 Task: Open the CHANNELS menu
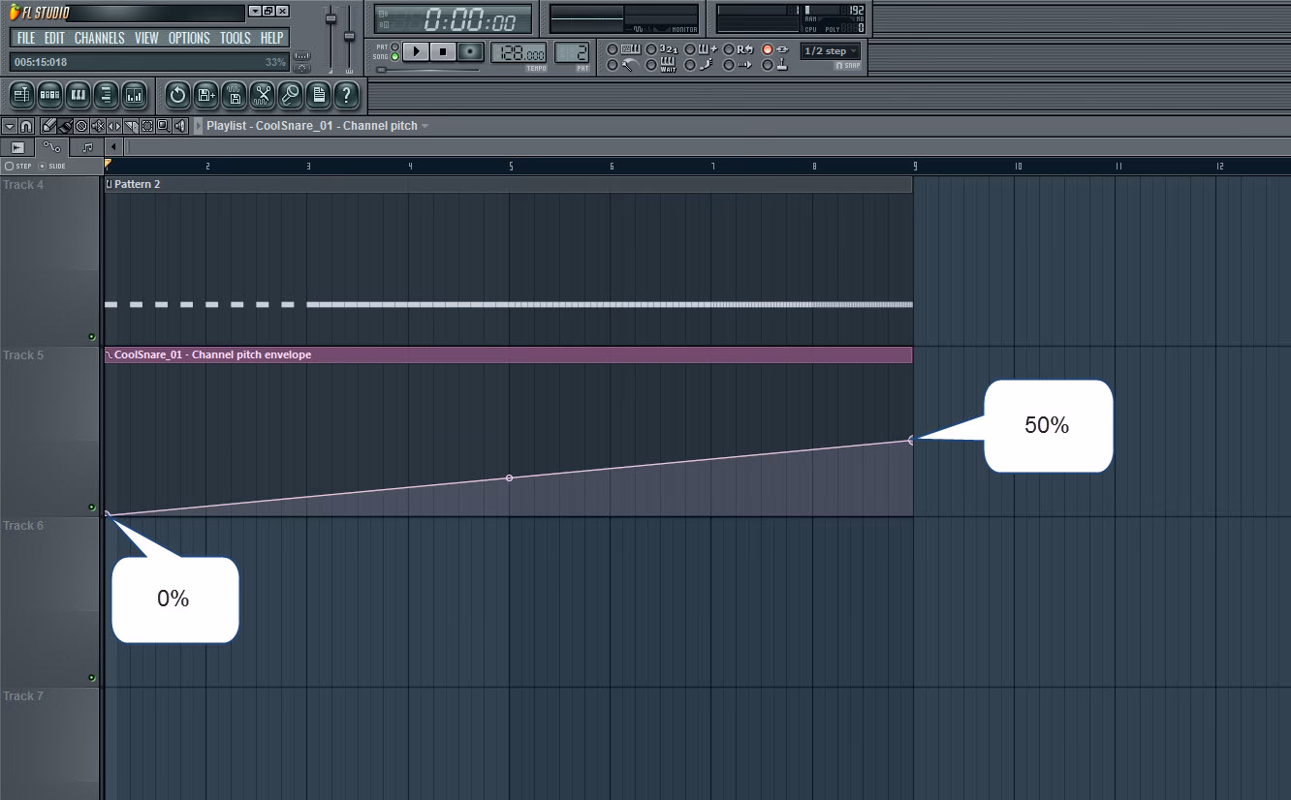(x=99, y=38)
